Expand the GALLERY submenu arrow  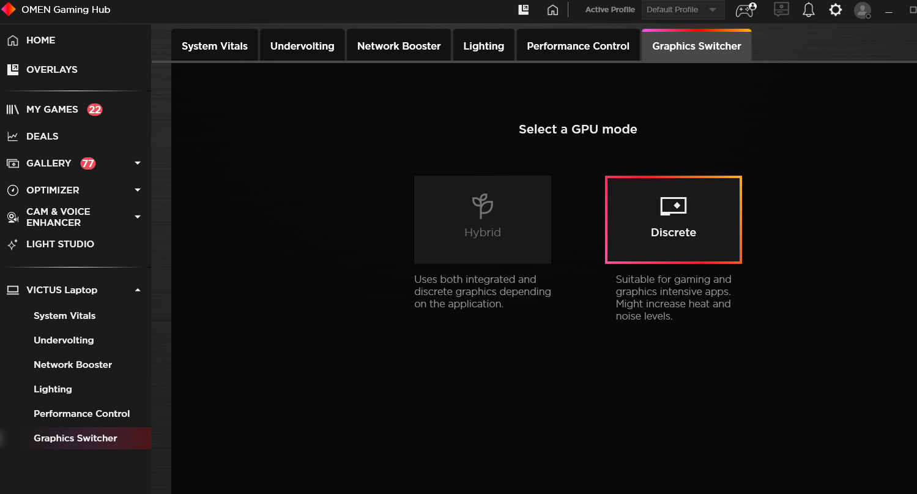click(138, 163)
